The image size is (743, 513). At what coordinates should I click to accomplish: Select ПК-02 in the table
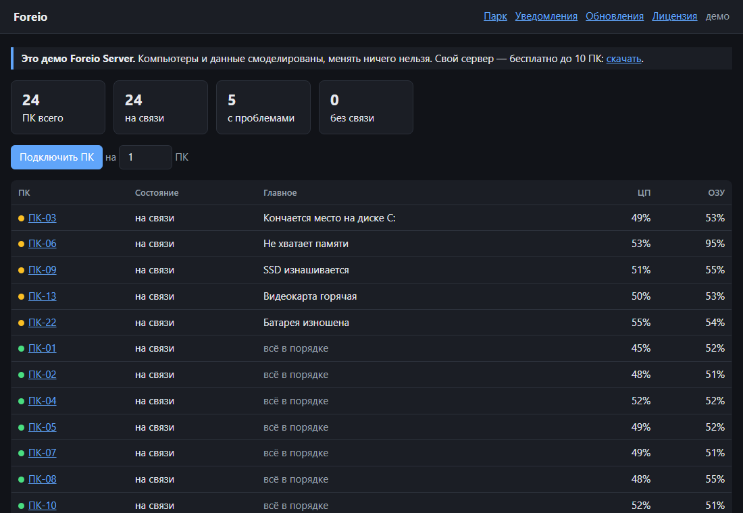(x=42, y=375)
